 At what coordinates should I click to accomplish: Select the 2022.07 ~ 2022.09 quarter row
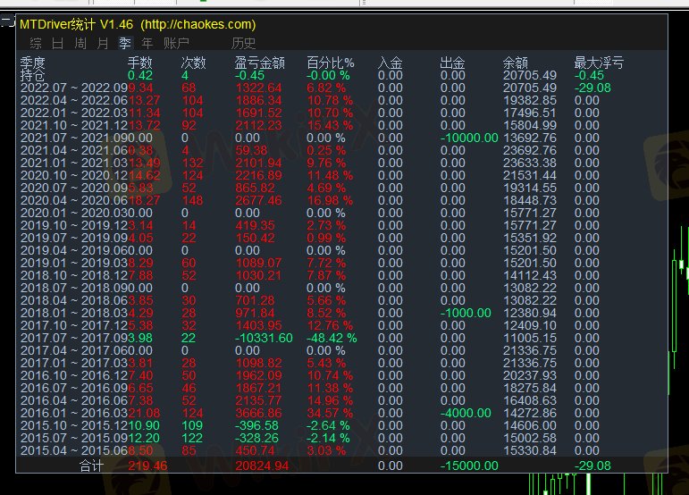[73, 88]
